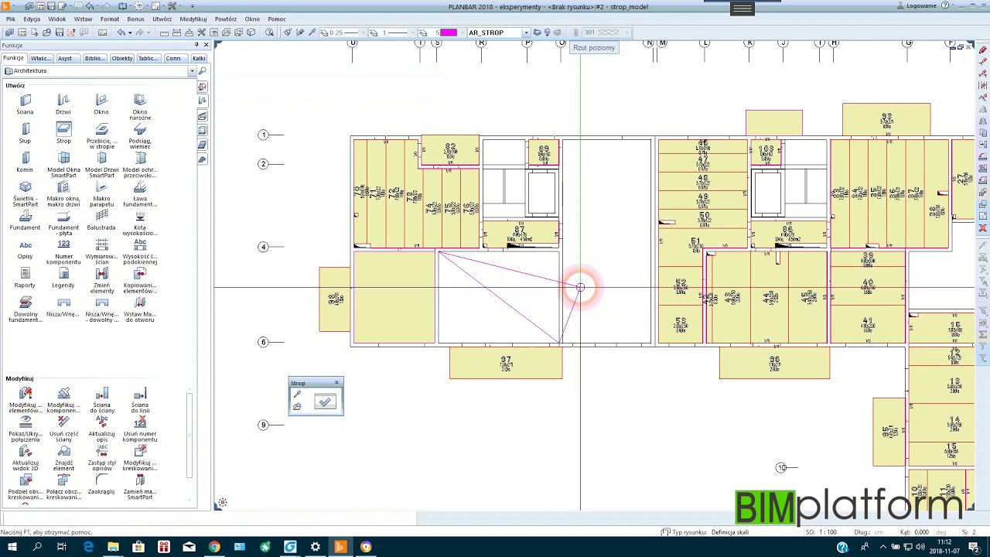Select the Znajdź element tool
The height and width of the screenshot is (557, 990).
(63, 459)
